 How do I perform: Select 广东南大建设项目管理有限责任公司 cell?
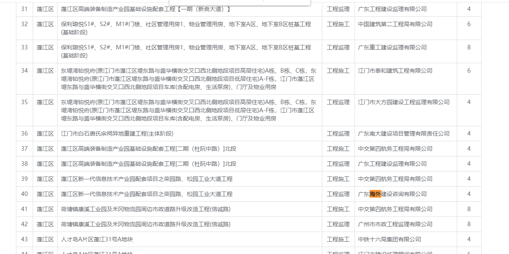404,134
